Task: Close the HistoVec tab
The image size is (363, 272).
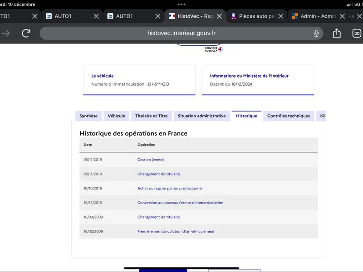Action: click(x=219, y=16)
